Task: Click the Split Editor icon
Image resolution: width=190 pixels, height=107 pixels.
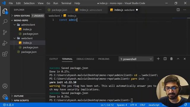Action: [178, 10]
